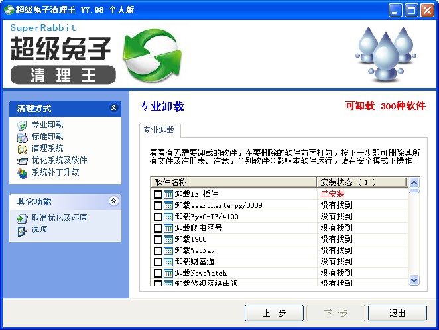This screenshot has height=330, width=439.
Task: Click the 专业卸载 sidebar icon
Action: 22,125
